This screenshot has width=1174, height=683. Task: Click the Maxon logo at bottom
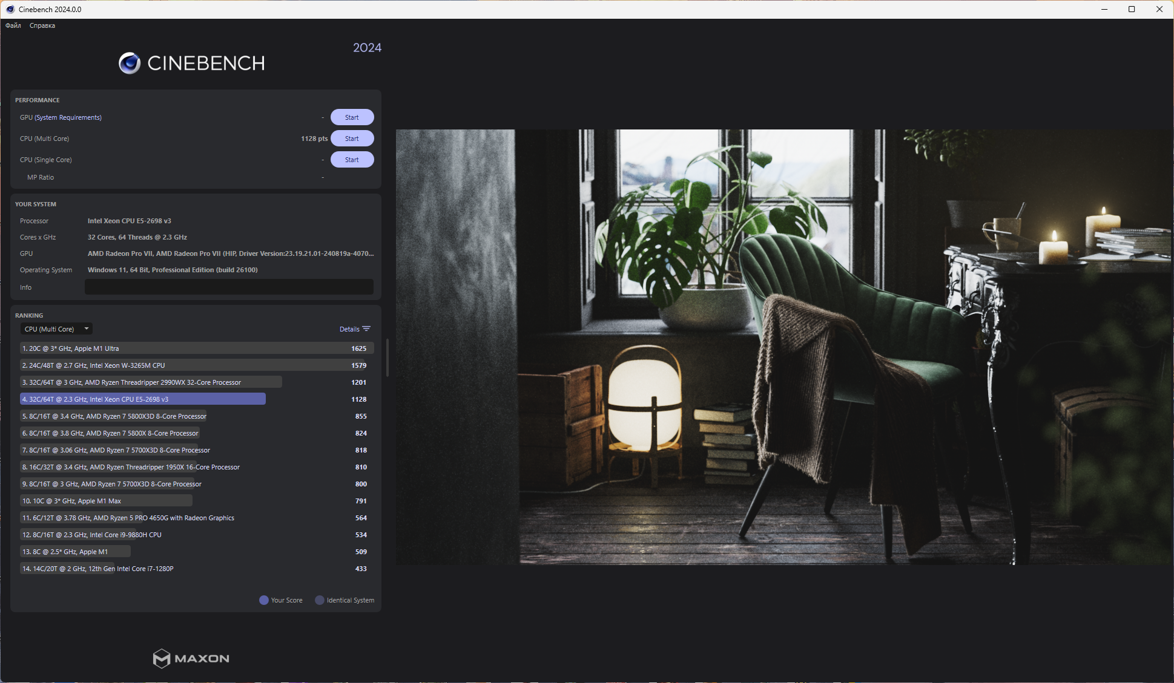pyautogui.click(x=191, y=658)
